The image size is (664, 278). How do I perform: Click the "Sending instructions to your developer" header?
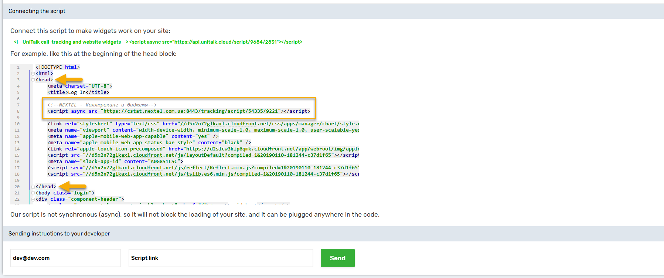[59, 234]
